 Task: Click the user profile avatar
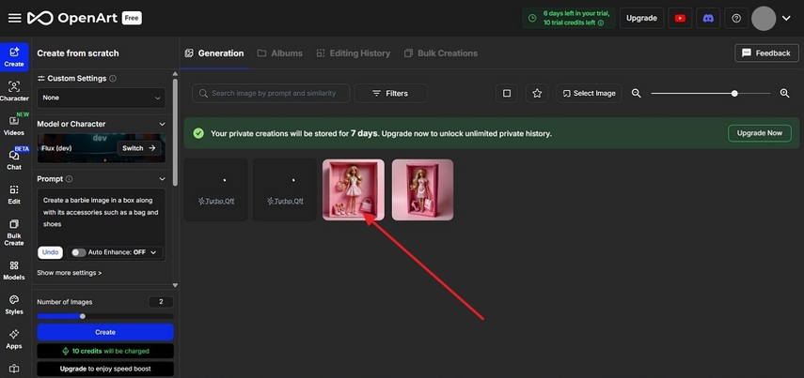764,18
